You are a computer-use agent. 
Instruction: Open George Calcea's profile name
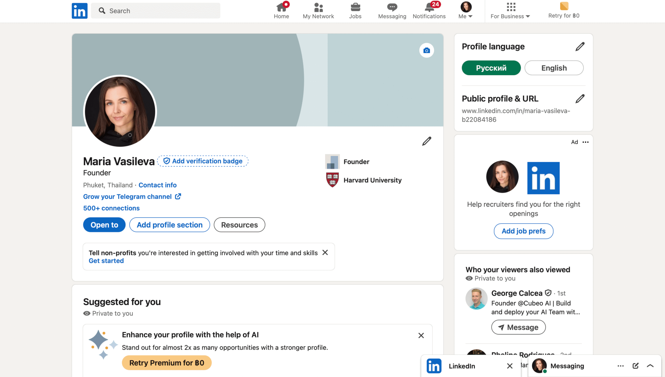point(517,293)
